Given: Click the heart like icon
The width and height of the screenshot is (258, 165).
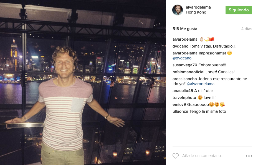Looking at the screenshot, I should click(176, 156).
